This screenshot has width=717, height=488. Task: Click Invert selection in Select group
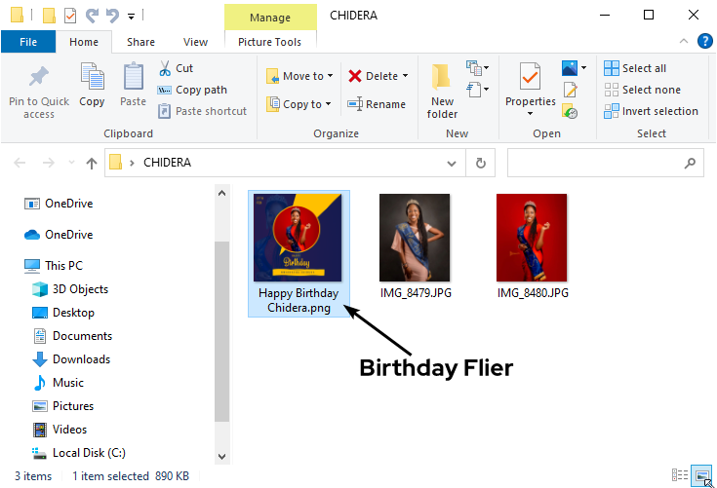tap(651, 111)
